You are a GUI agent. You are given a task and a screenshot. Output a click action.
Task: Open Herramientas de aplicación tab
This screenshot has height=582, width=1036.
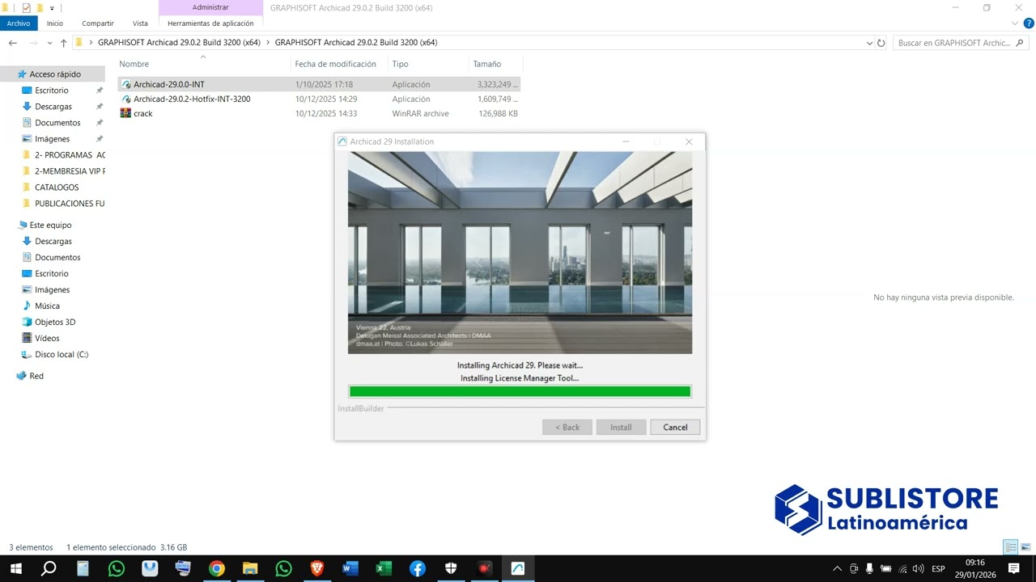coord(210,23)
